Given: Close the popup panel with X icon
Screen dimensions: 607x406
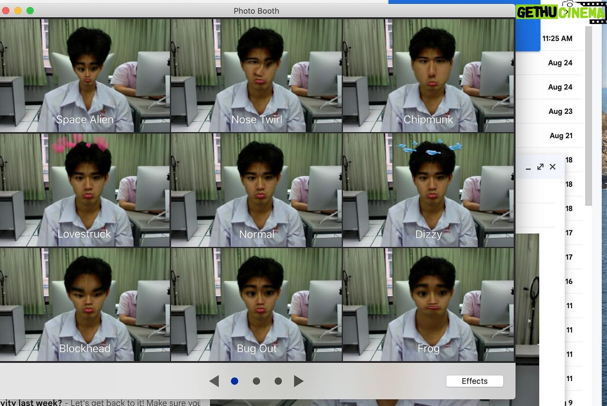Looking at the screenshot, I should pyautogui.click(x=553, y=167).
